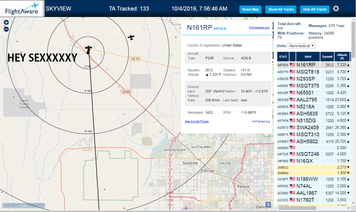Click the US flag in SWA2409 row
The width and height of the screenshot is (356, 212).
292,128
